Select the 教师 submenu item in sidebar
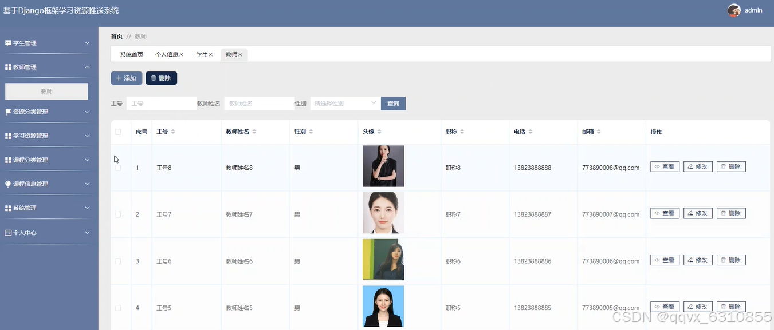774x330 pixels. click(46, 92)
